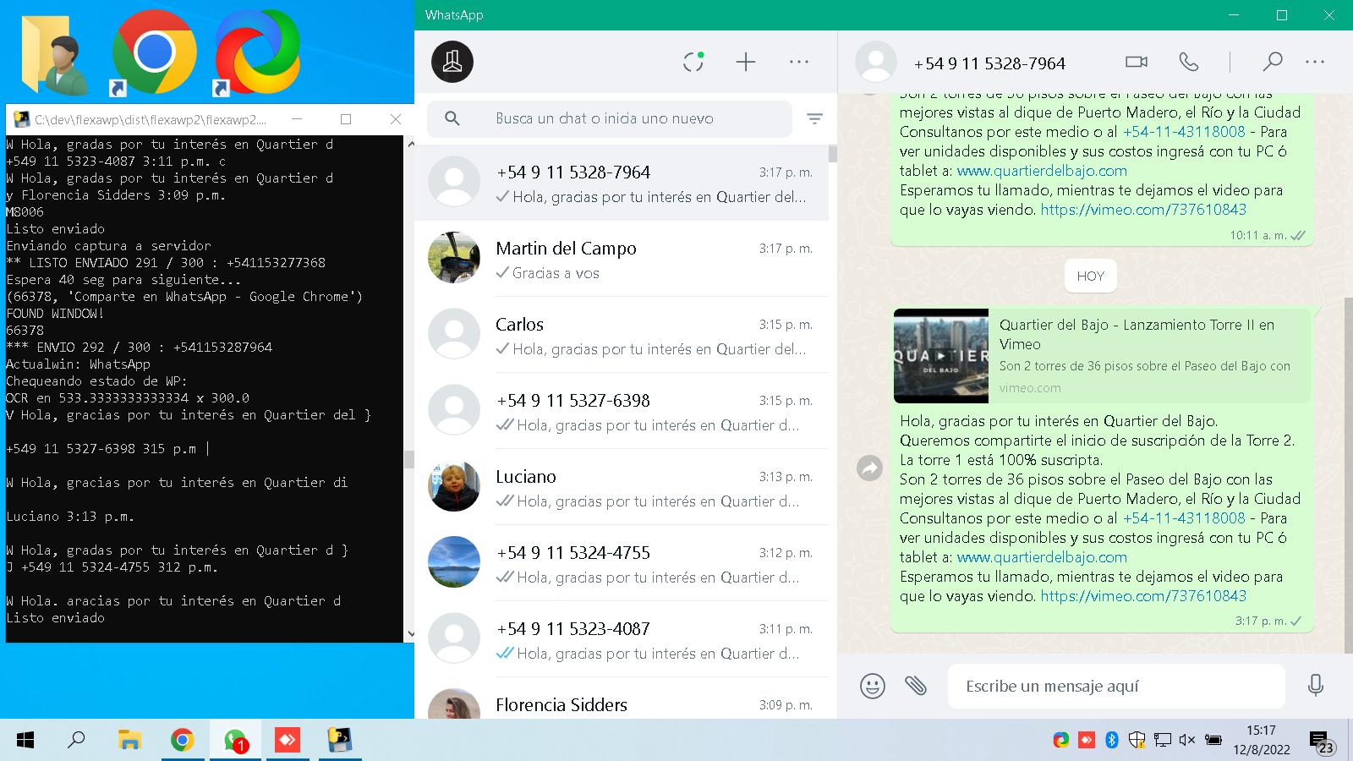1353x761 pixels.
Task: Click the message input field
Action: [x=1116, y=686]
